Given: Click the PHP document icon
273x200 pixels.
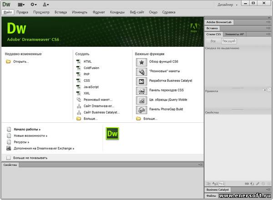Looking at the screenshot, I should tap(79, 74).
